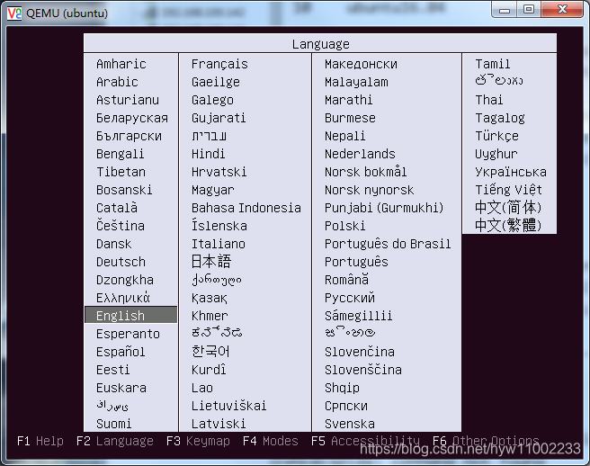Pick Sámegillii from the list
Viewport: 590px width, 466px height.
(x=358, y=316)
